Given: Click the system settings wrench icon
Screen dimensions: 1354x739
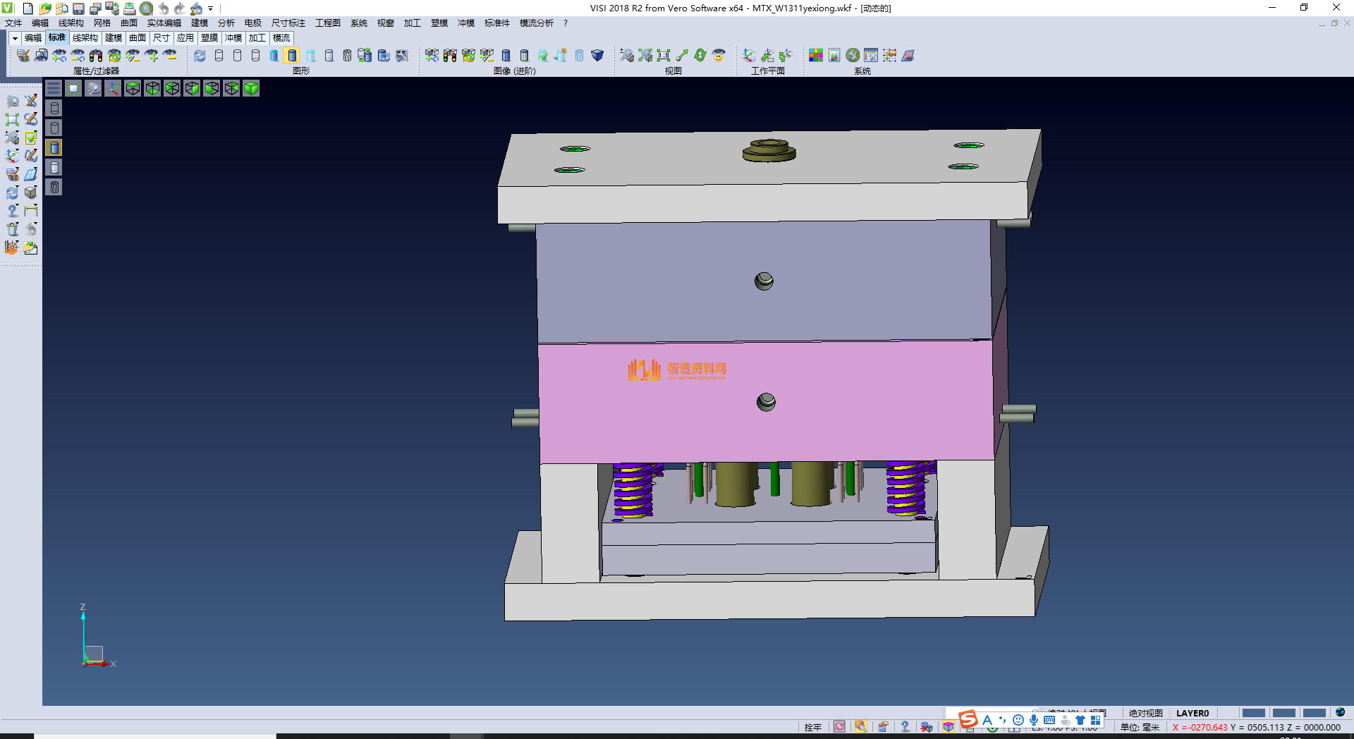Looking at the screenshot, I should click(x=853, y=56).
